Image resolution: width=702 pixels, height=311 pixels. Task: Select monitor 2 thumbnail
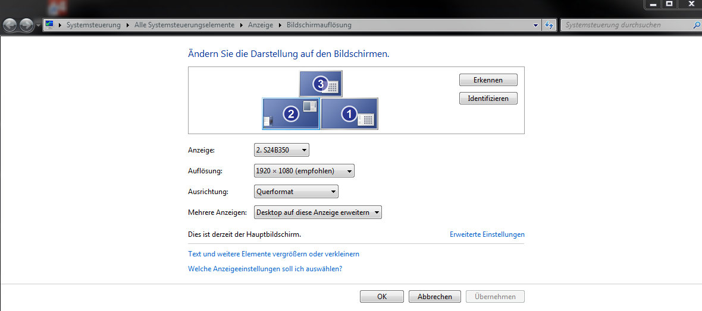pos(291,113)
